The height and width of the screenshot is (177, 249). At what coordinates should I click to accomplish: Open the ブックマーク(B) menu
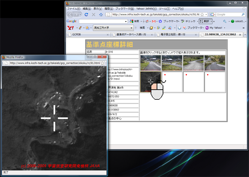[125, 8]
